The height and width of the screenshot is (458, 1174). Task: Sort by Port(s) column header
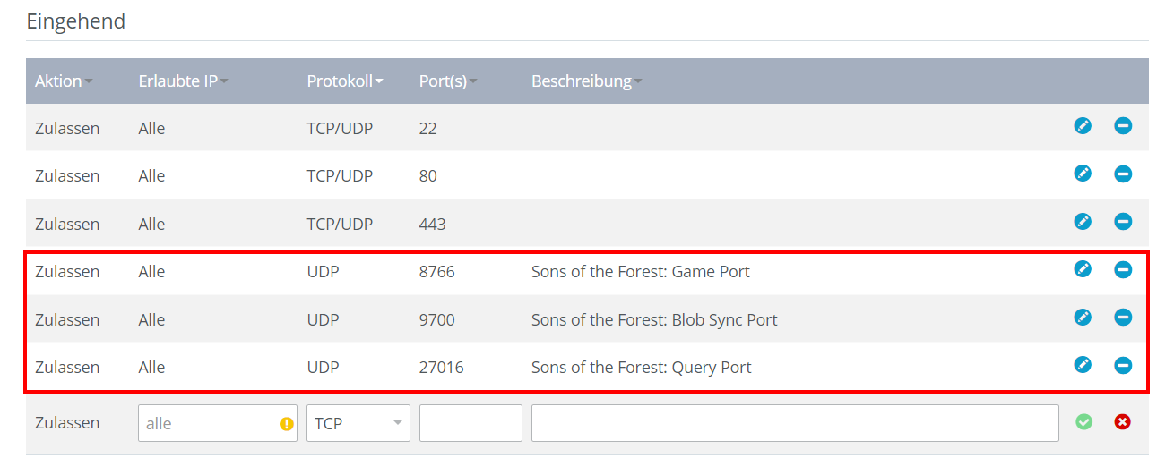pyautogui.click(x=448, y=81)
